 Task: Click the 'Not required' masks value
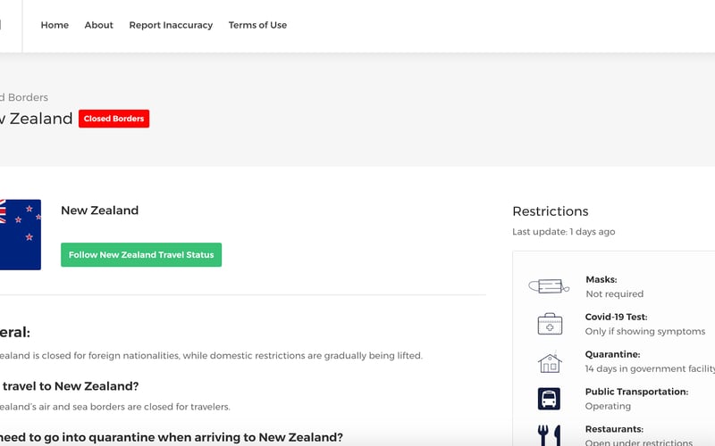[615, 294]
